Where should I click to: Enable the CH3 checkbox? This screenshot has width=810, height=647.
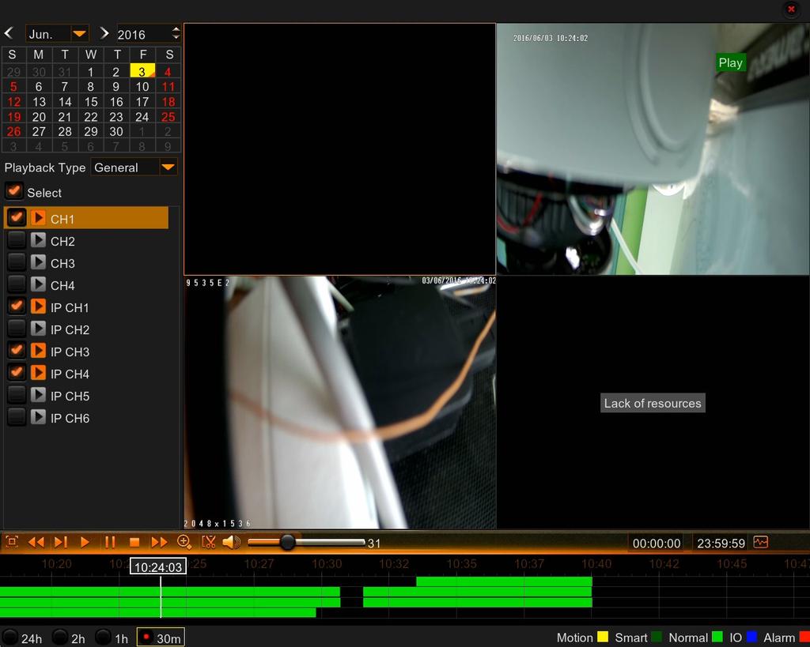click(x=16, y=262)
